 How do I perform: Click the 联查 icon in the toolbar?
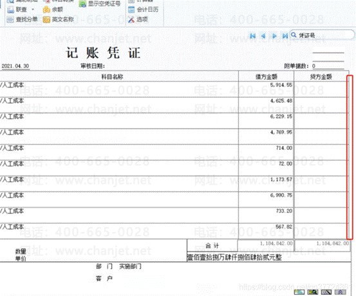click(10, 10)
